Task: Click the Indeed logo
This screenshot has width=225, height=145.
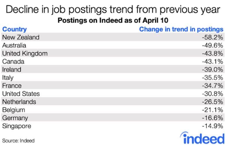Action: click(x=202, y=138)
